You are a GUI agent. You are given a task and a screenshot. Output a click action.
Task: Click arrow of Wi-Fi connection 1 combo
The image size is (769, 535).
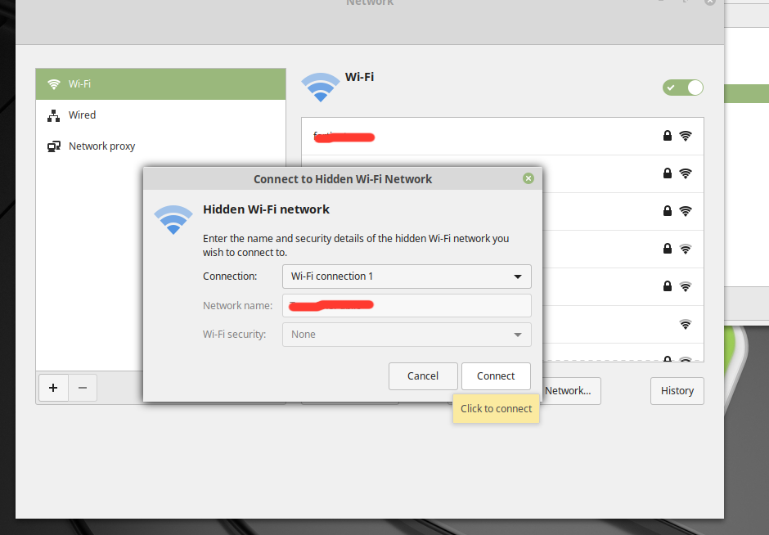click(x=517, y=276)
